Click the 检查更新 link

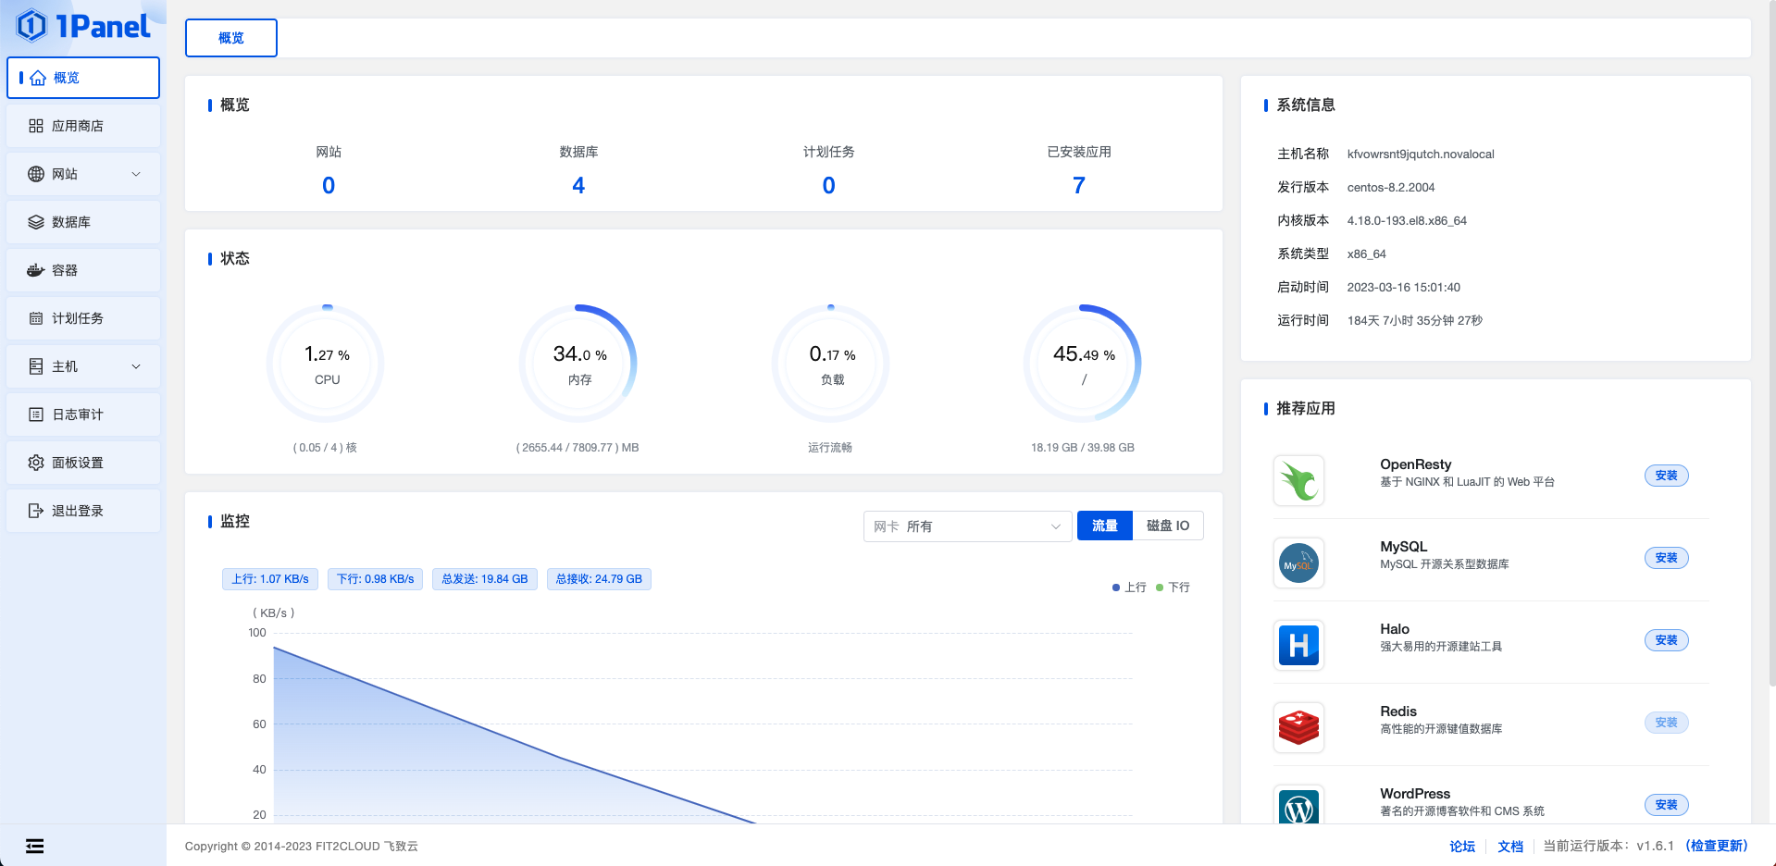[x=1717, y=846]
